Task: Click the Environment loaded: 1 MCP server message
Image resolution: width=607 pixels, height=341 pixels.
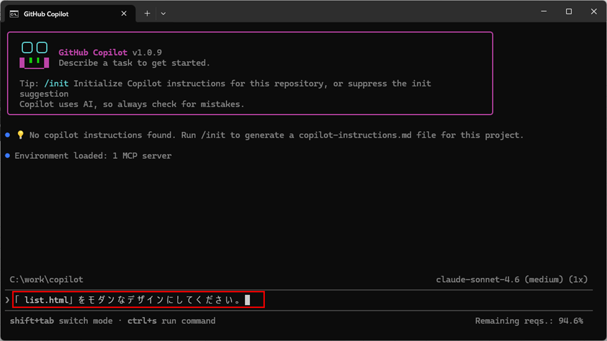Action: 93,156
